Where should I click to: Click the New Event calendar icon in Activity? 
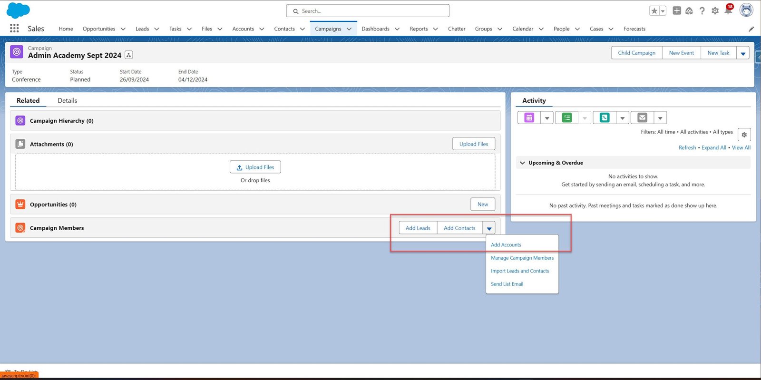coord(529,117)
